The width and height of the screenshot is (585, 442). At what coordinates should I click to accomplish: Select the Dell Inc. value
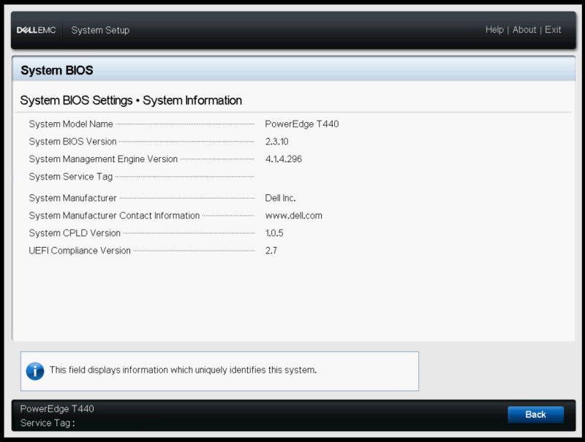pyautogui.click(x=280, y=198)
